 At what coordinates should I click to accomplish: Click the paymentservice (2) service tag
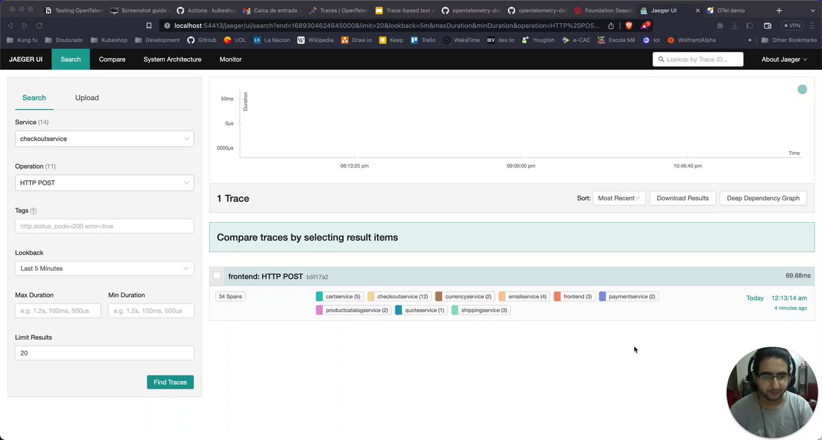[x=629, y=296]
